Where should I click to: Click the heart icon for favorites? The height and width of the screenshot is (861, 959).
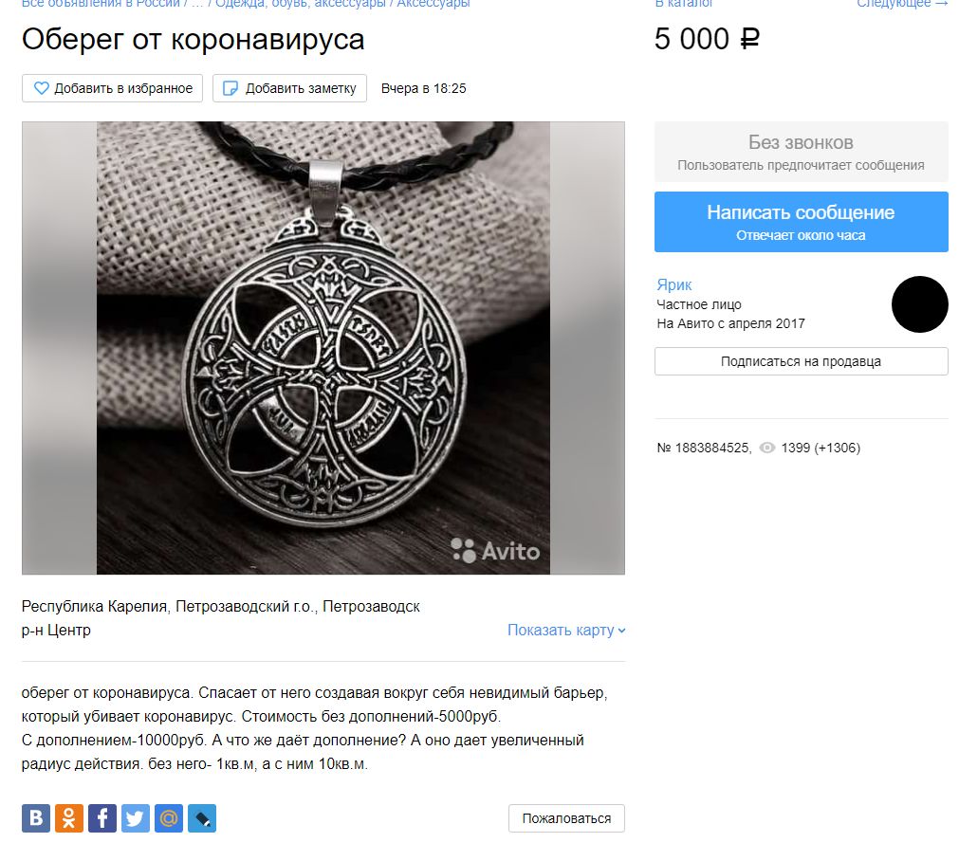coord(41,88)
